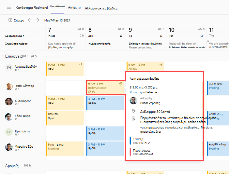Click the Προετοίμασε activity in shift details

[141, 152]
